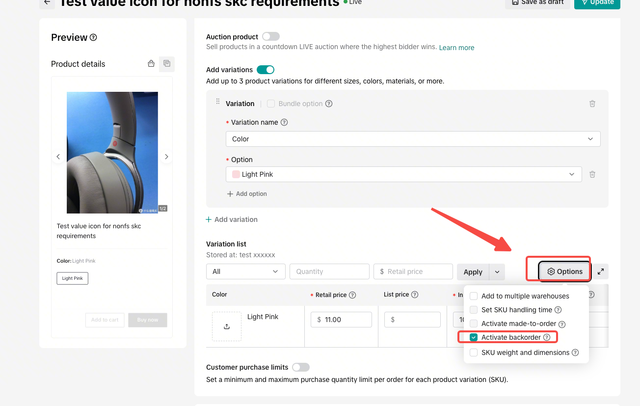Switch to the shopping bag preview view
Viewport: 640px width, 406px height.
pos(151,63)
